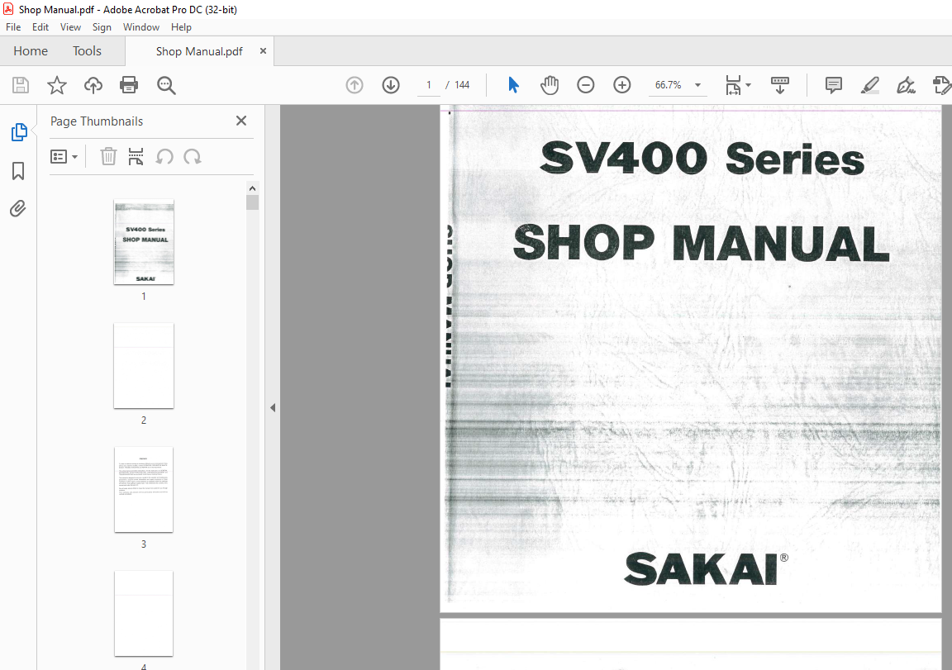Select page 3 thumbnail

144,490
